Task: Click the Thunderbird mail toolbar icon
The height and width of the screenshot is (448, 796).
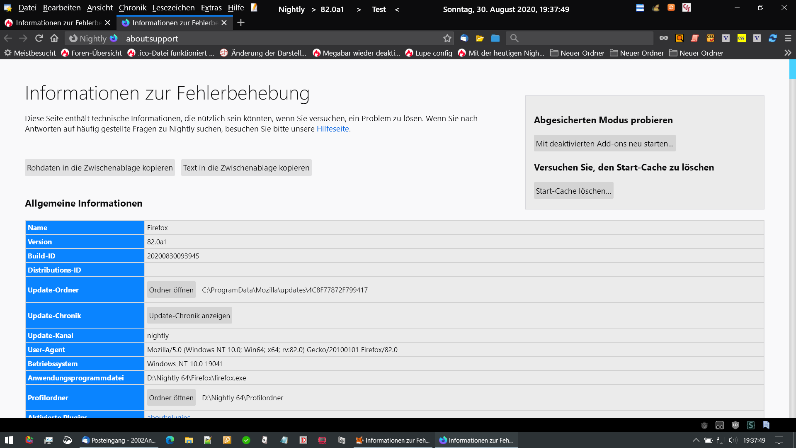Action: (464, 38)
